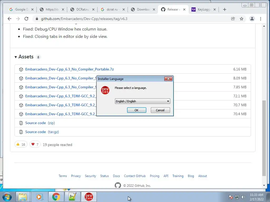Open the Blog footer link
270x202 pixels.
[x=191, y=176]
